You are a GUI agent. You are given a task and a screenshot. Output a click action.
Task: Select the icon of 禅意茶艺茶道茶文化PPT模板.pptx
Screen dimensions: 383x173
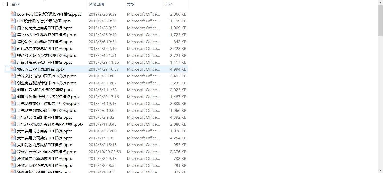pyautogui.click(x=13, y=55)
